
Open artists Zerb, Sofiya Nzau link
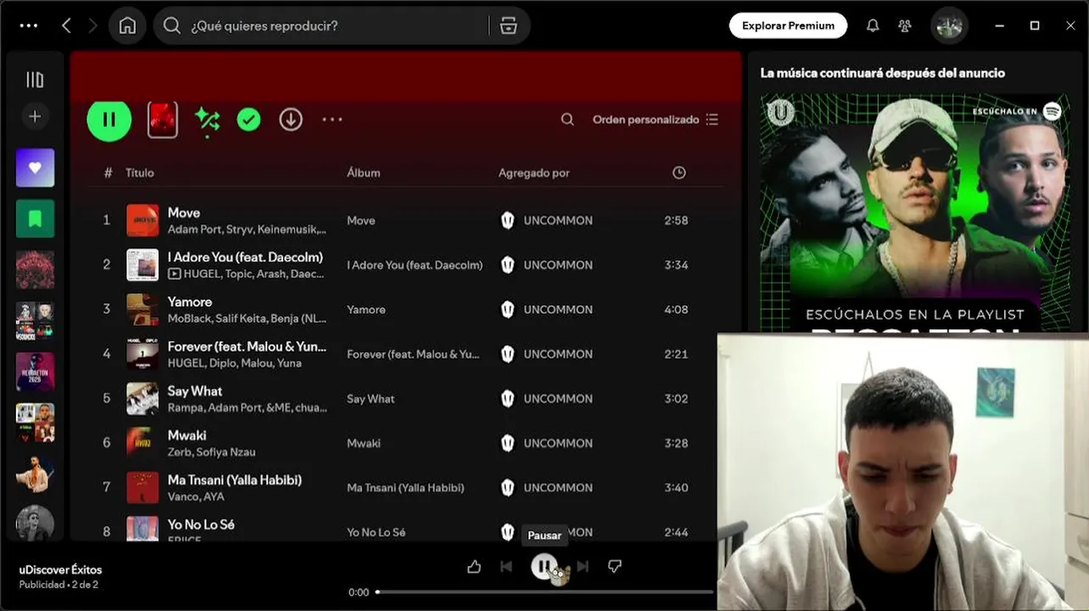coord(211,452)
